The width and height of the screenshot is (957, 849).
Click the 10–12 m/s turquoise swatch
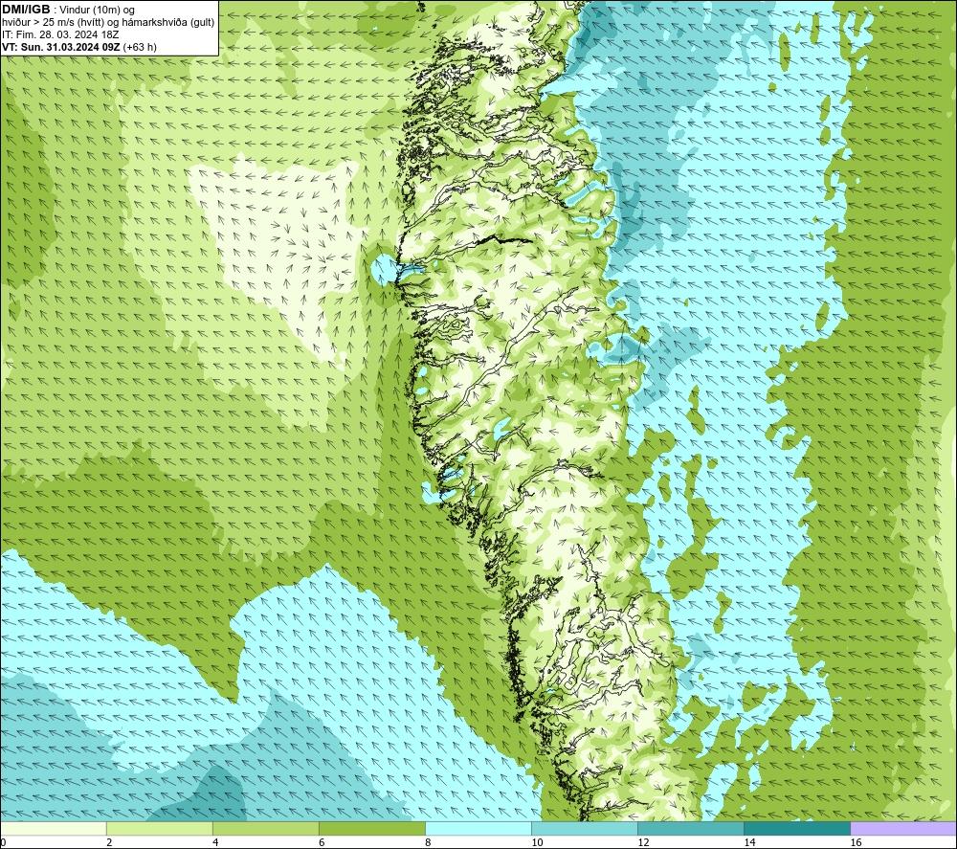[585, 828]
